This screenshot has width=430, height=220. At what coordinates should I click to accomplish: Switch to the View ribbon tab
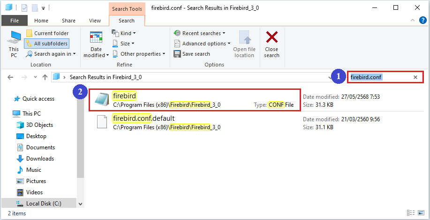click(95, 21)
